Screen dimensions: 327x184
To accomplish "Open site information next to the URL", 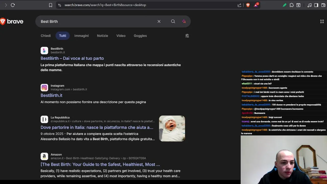I will pyautogui.click(x=60, y=5).
